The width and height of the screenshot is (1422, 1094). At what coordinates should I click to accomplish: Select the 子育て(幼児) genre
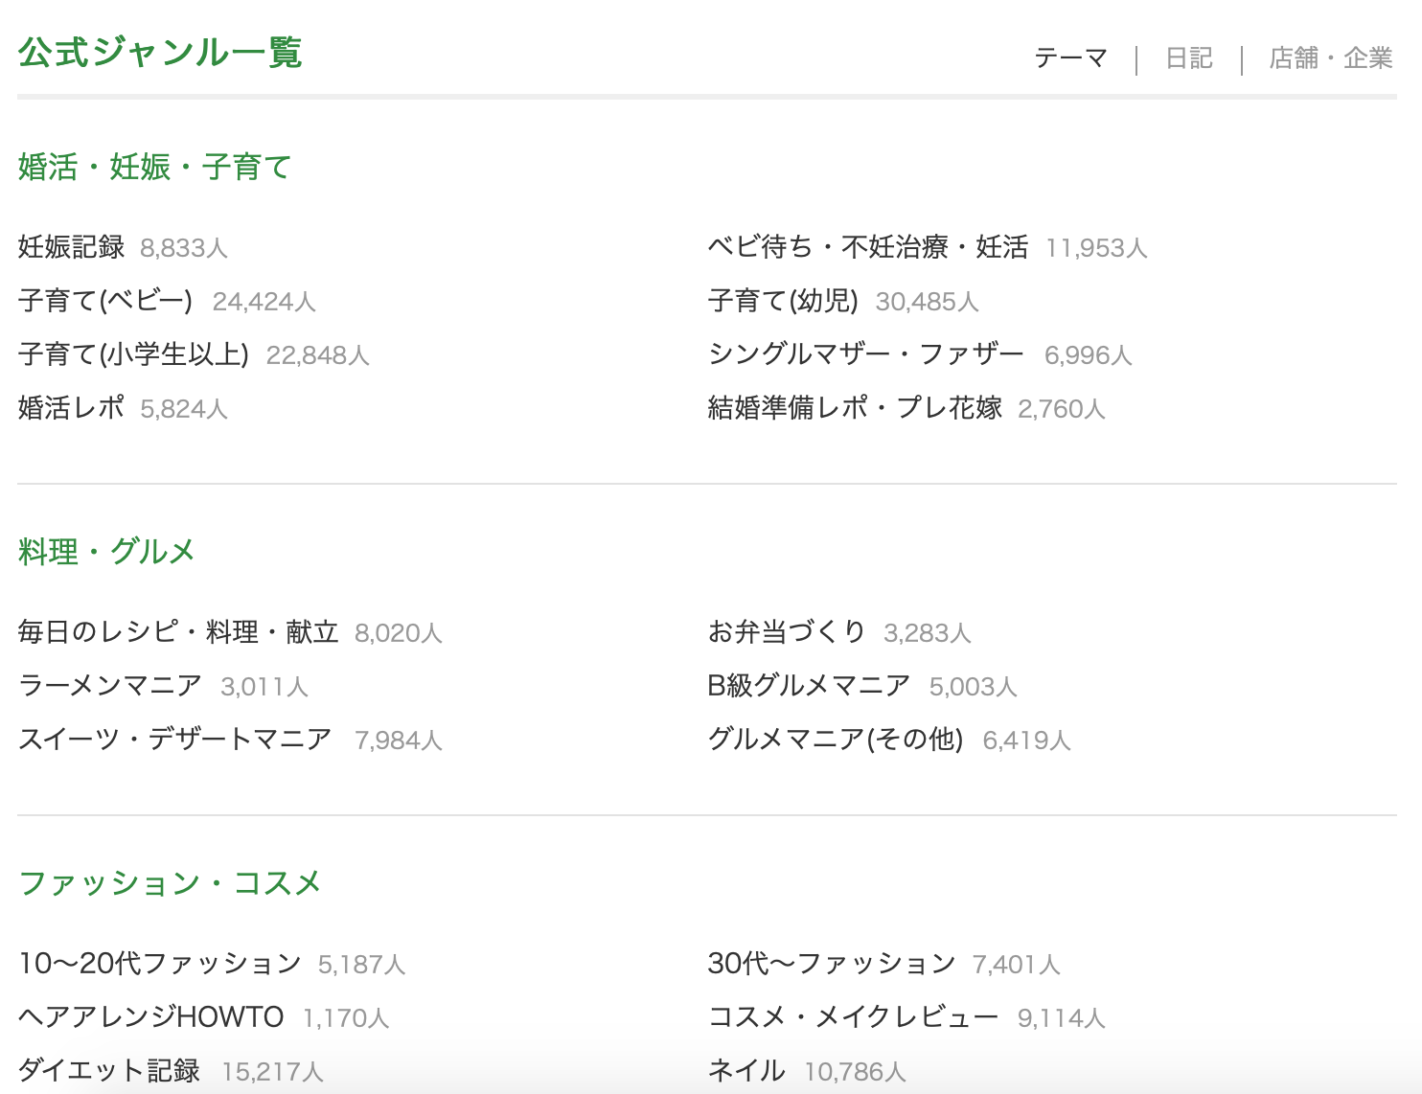pos(783,301)
